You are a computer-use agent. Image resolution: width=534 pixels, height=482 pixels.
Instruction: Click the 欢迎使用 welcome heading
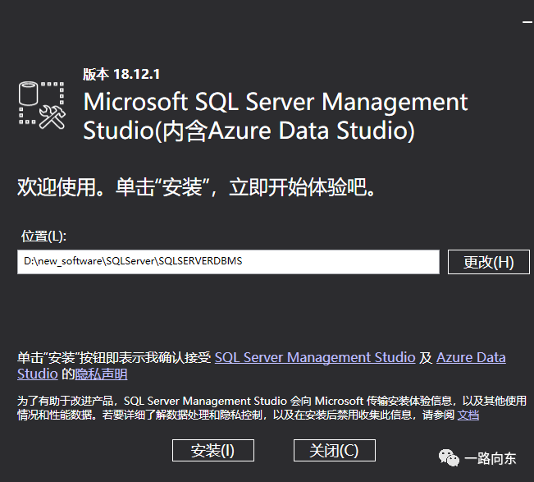pos(196,187)
